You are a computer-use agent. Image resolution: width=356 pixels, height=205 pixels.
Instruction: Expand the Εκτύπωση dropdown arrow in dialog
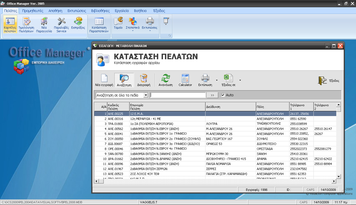217,80
